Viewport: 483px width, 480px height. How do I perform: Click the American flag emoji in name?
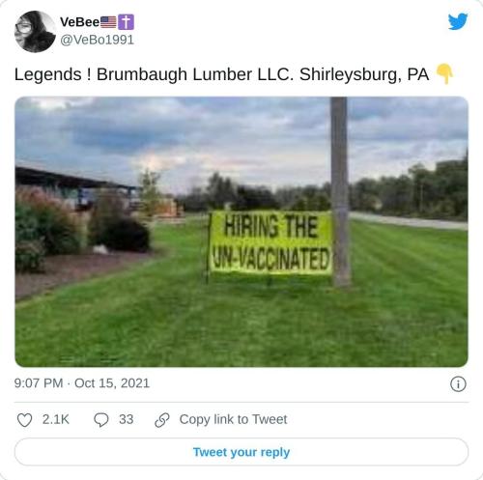tap(108, 22)
